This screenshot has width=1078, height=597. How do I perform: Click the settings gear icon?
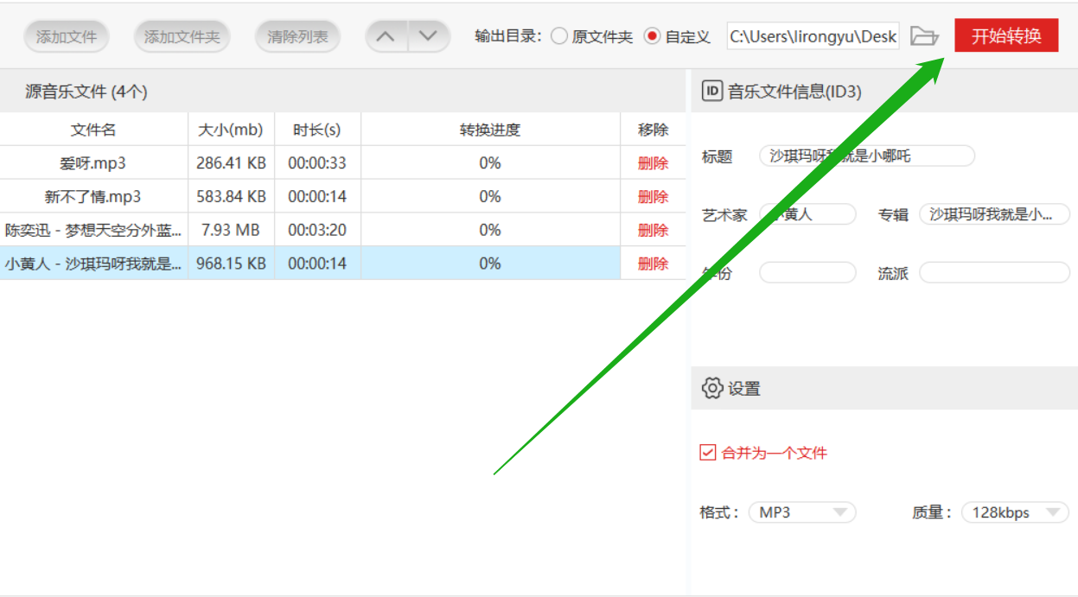coord(710,388)
